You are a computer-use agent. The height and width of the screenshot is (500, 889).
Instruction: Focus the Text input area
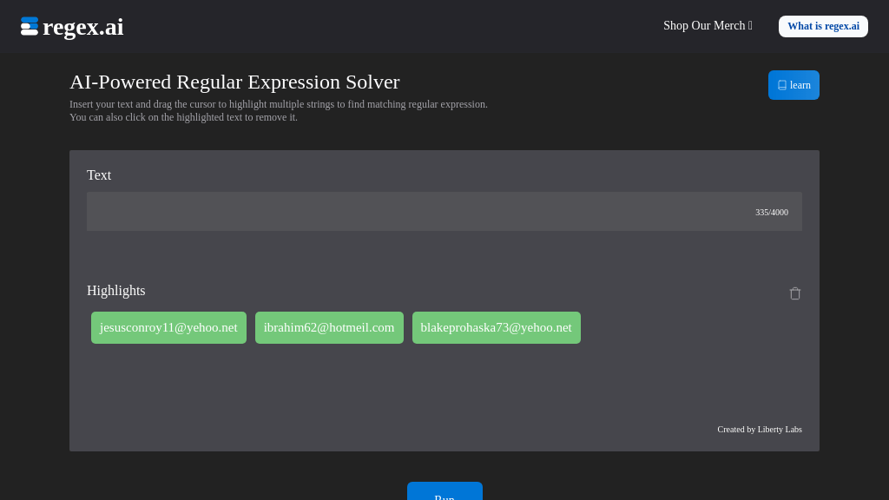point(444,212)
